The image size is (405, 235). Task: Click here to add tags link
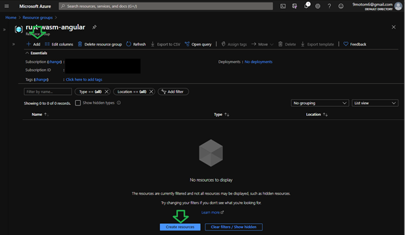(84, 79)
